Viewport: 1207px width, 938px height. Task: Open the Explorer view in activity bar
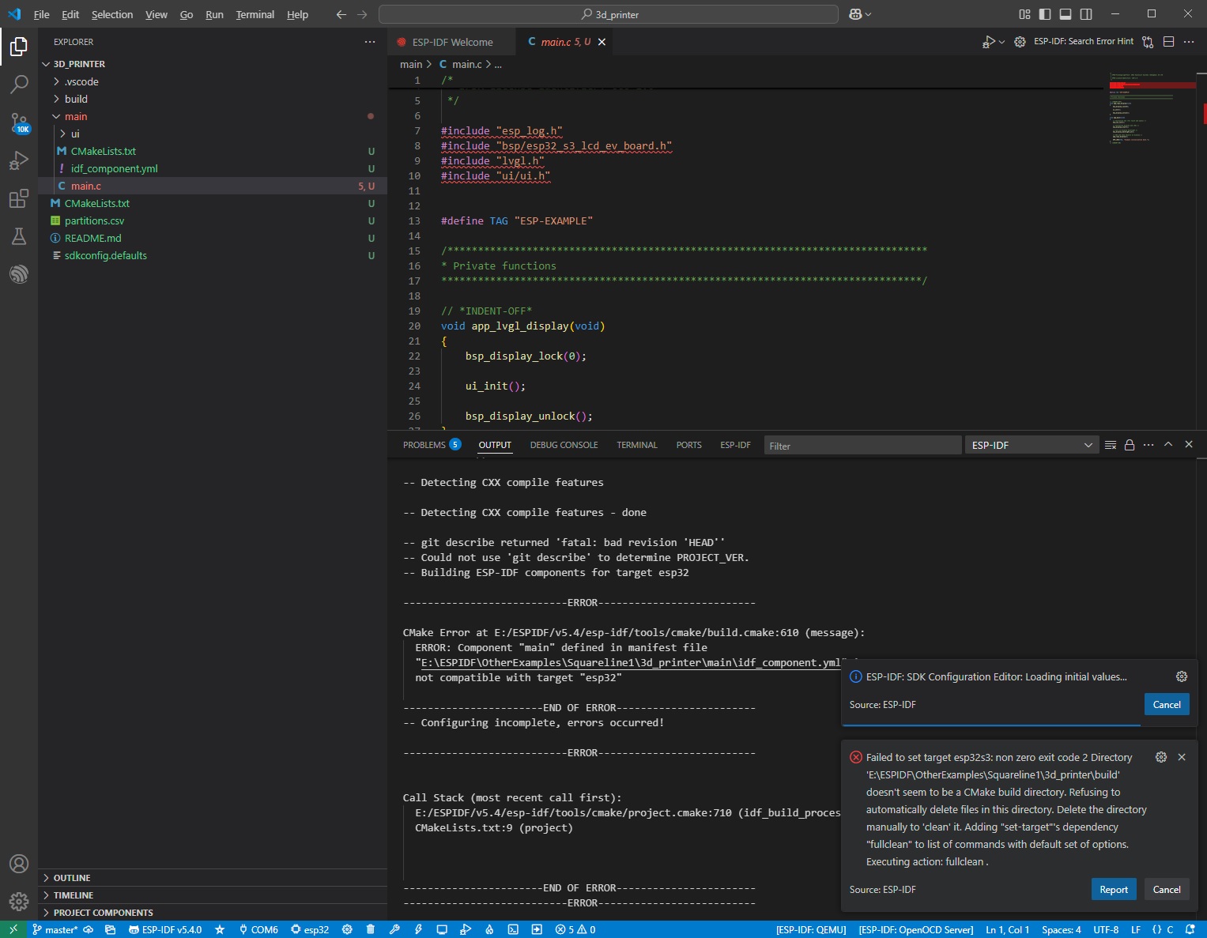(19, 47)
